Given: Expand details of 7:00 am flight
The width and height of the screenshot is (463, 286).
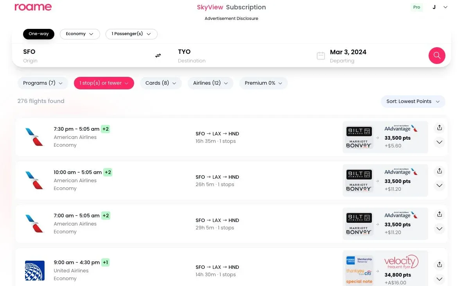Looking at the screenshot, I should tap(440, 229).
